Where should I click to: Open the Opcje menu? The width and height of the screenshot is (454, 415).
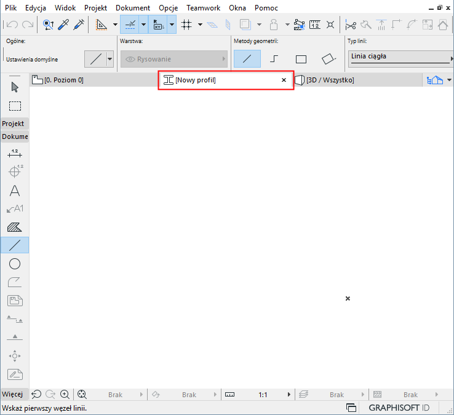(x=168, y=8)
